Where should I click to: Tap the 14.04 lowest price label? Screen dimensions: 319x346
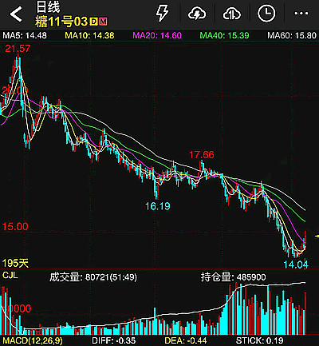(296, 264)
